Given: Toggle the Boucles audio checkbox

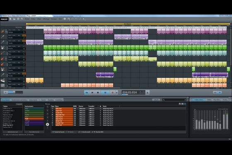Looking at the screenshot, I should [x=79, y=132].
